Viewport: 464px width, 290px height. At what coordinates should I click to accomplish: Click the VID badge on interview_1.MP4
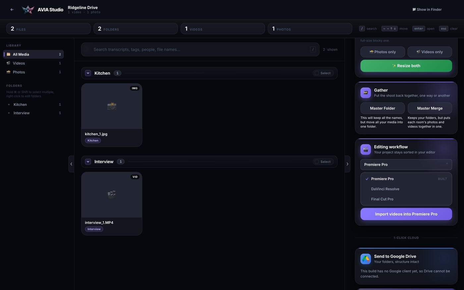[x=135, y=177]
